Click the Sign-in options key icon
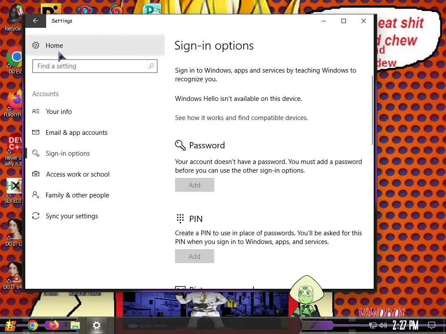This screenshot has height=334, width=446. 36,153
